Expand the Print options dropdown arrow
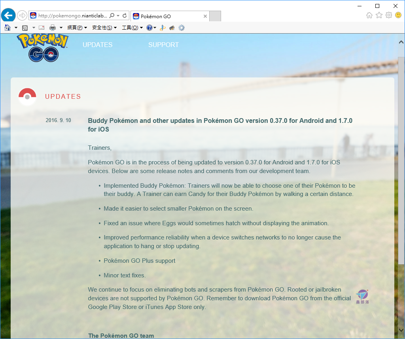Screen dimensions: 405x339 point(61,28)
